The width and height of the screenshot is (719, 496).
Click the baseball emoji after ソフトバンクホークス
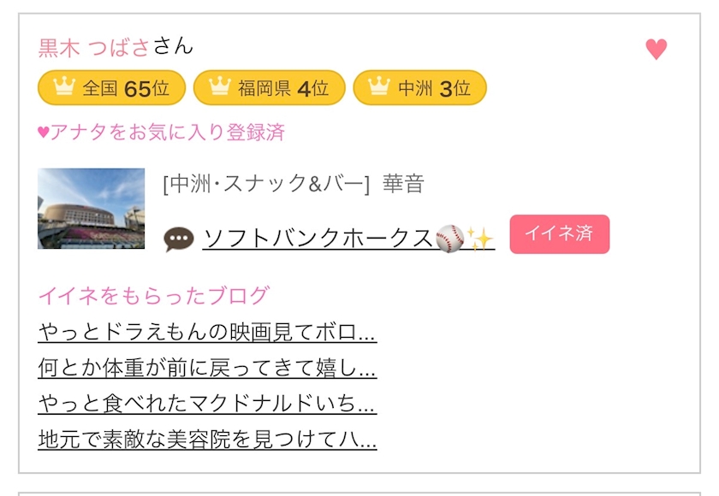click(449, 239)
